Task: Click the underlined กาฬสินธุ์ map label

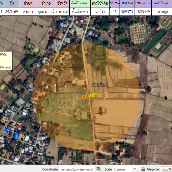Action: 99,85
